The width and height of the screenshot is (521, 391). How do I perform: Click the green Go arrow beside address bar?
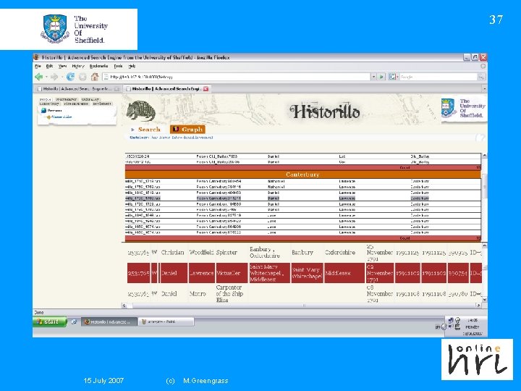coord(381,77)
